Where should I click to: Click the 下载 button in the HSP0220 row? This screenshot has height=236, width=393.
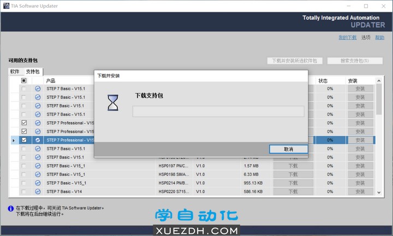pyautogui.click(x=293, y=191)
